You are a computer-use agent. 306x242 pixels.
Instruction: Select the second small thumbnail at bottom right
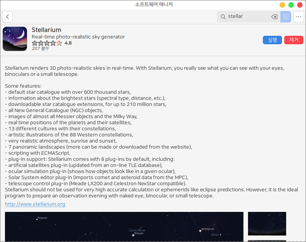(267, 240)
